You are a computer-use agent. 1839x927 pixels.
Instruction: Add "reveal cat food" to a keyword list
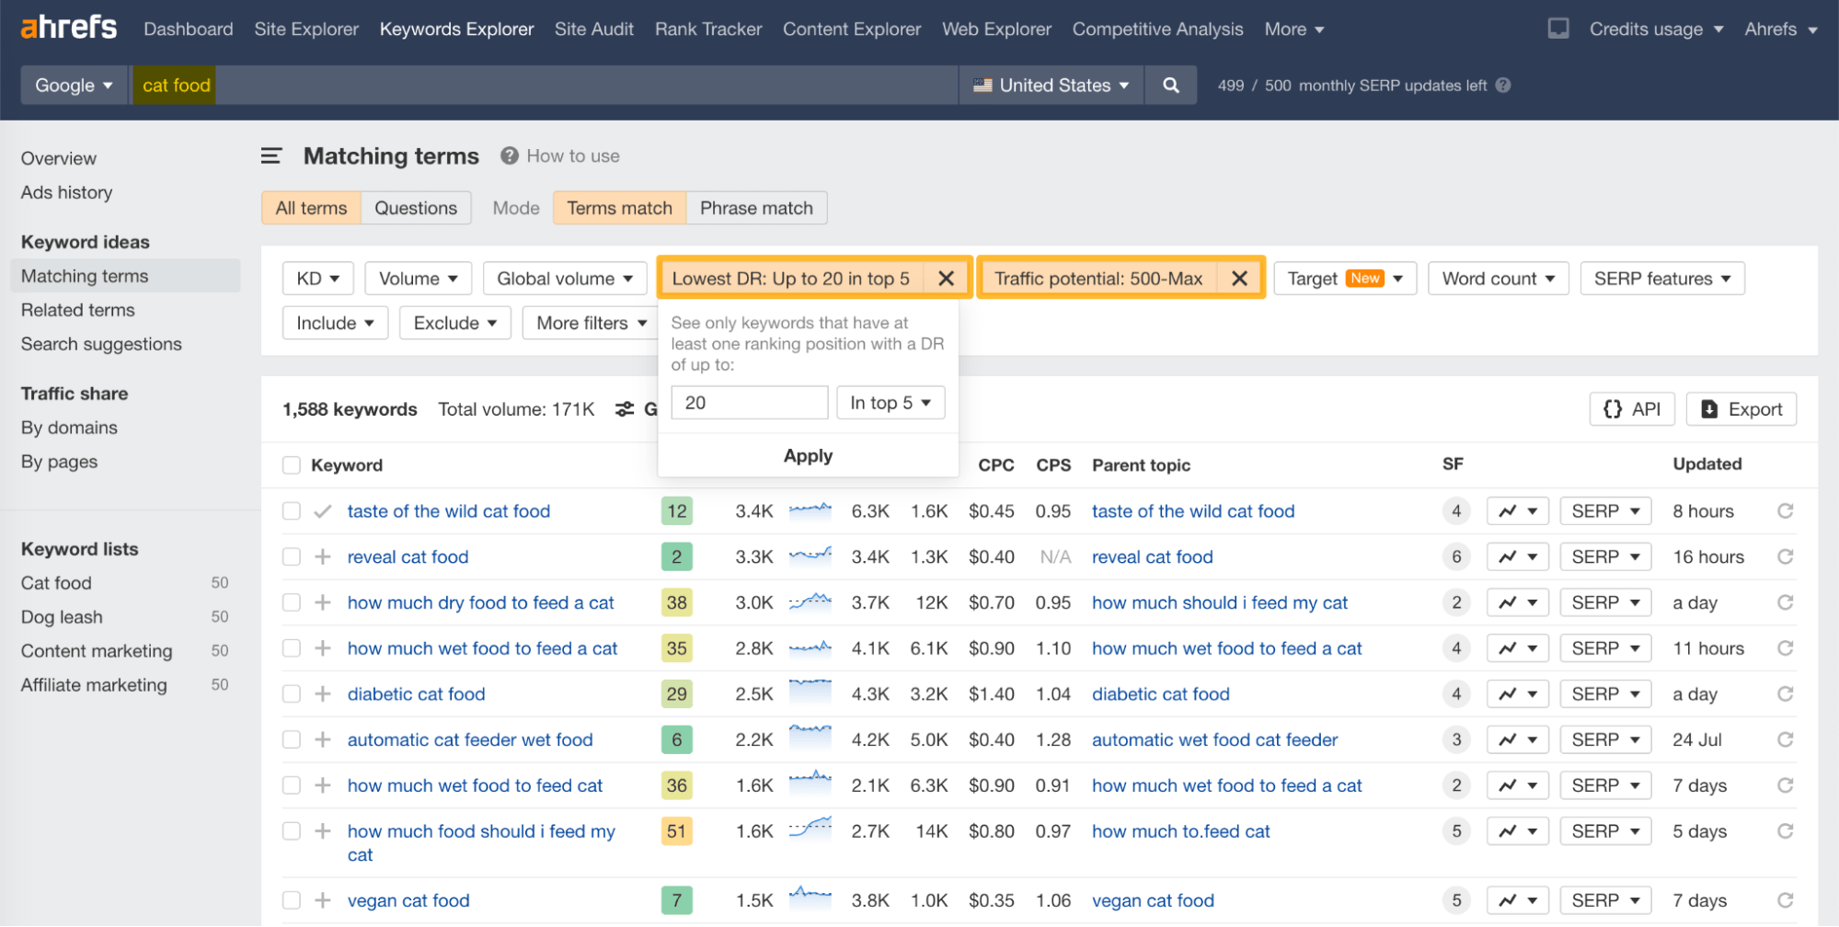click(321, 556)
